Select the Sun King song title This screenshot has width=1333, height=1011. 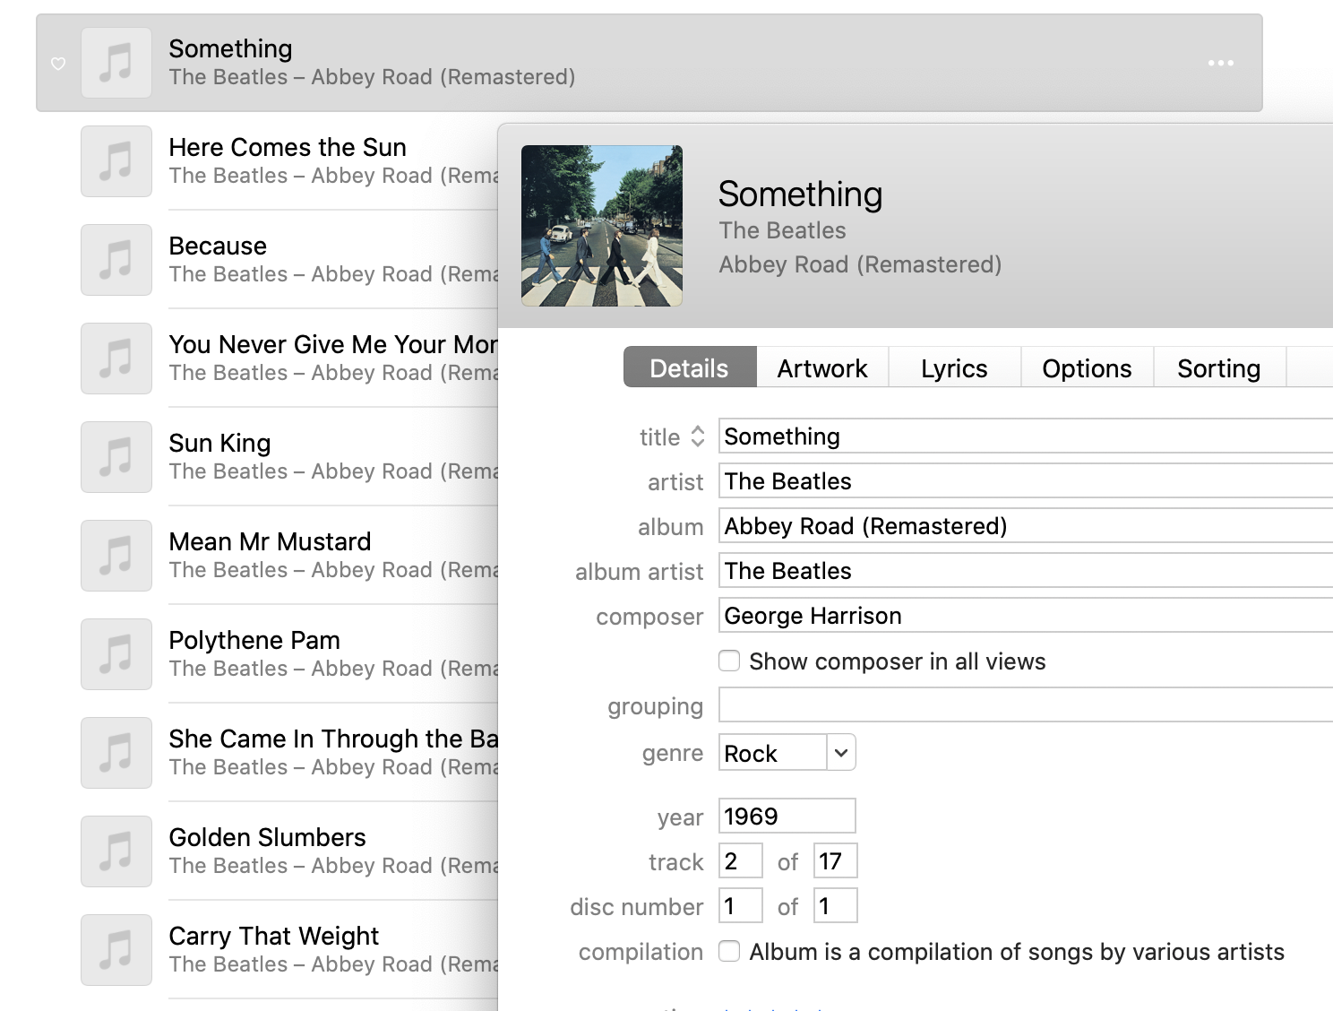(x=219, y=443)
